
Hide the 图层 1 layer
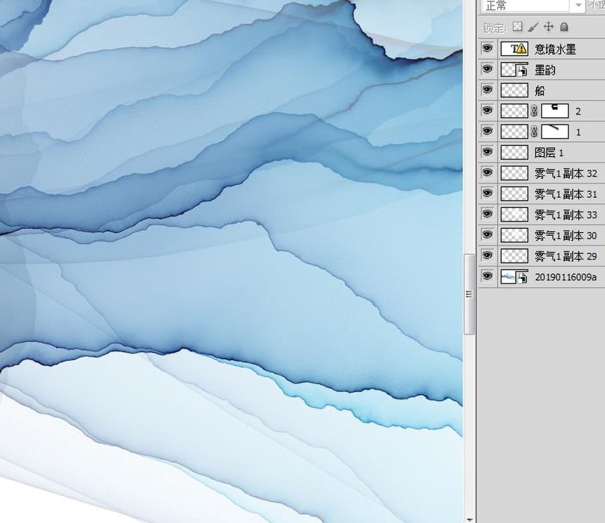click(487, 152)
